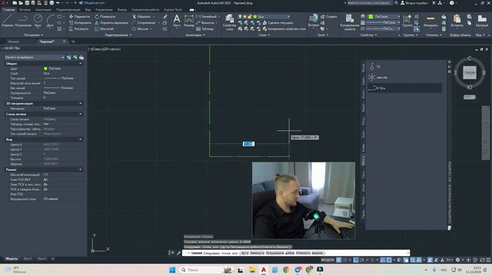Click Замкнуть option in command line
Screen dimensions: 492x276
(258, 253)
